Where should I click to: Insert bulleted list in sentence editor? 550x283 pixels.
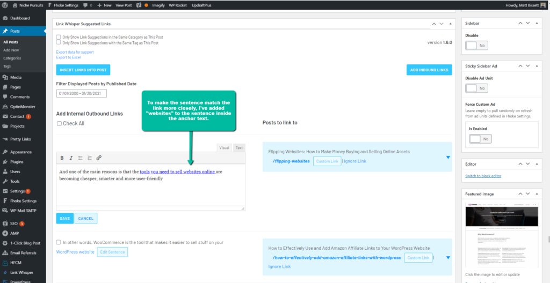pyautogui.click(x=81, y=158)
